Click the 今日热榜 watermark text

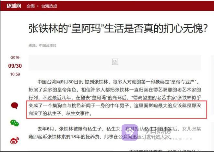coord(157,131)
